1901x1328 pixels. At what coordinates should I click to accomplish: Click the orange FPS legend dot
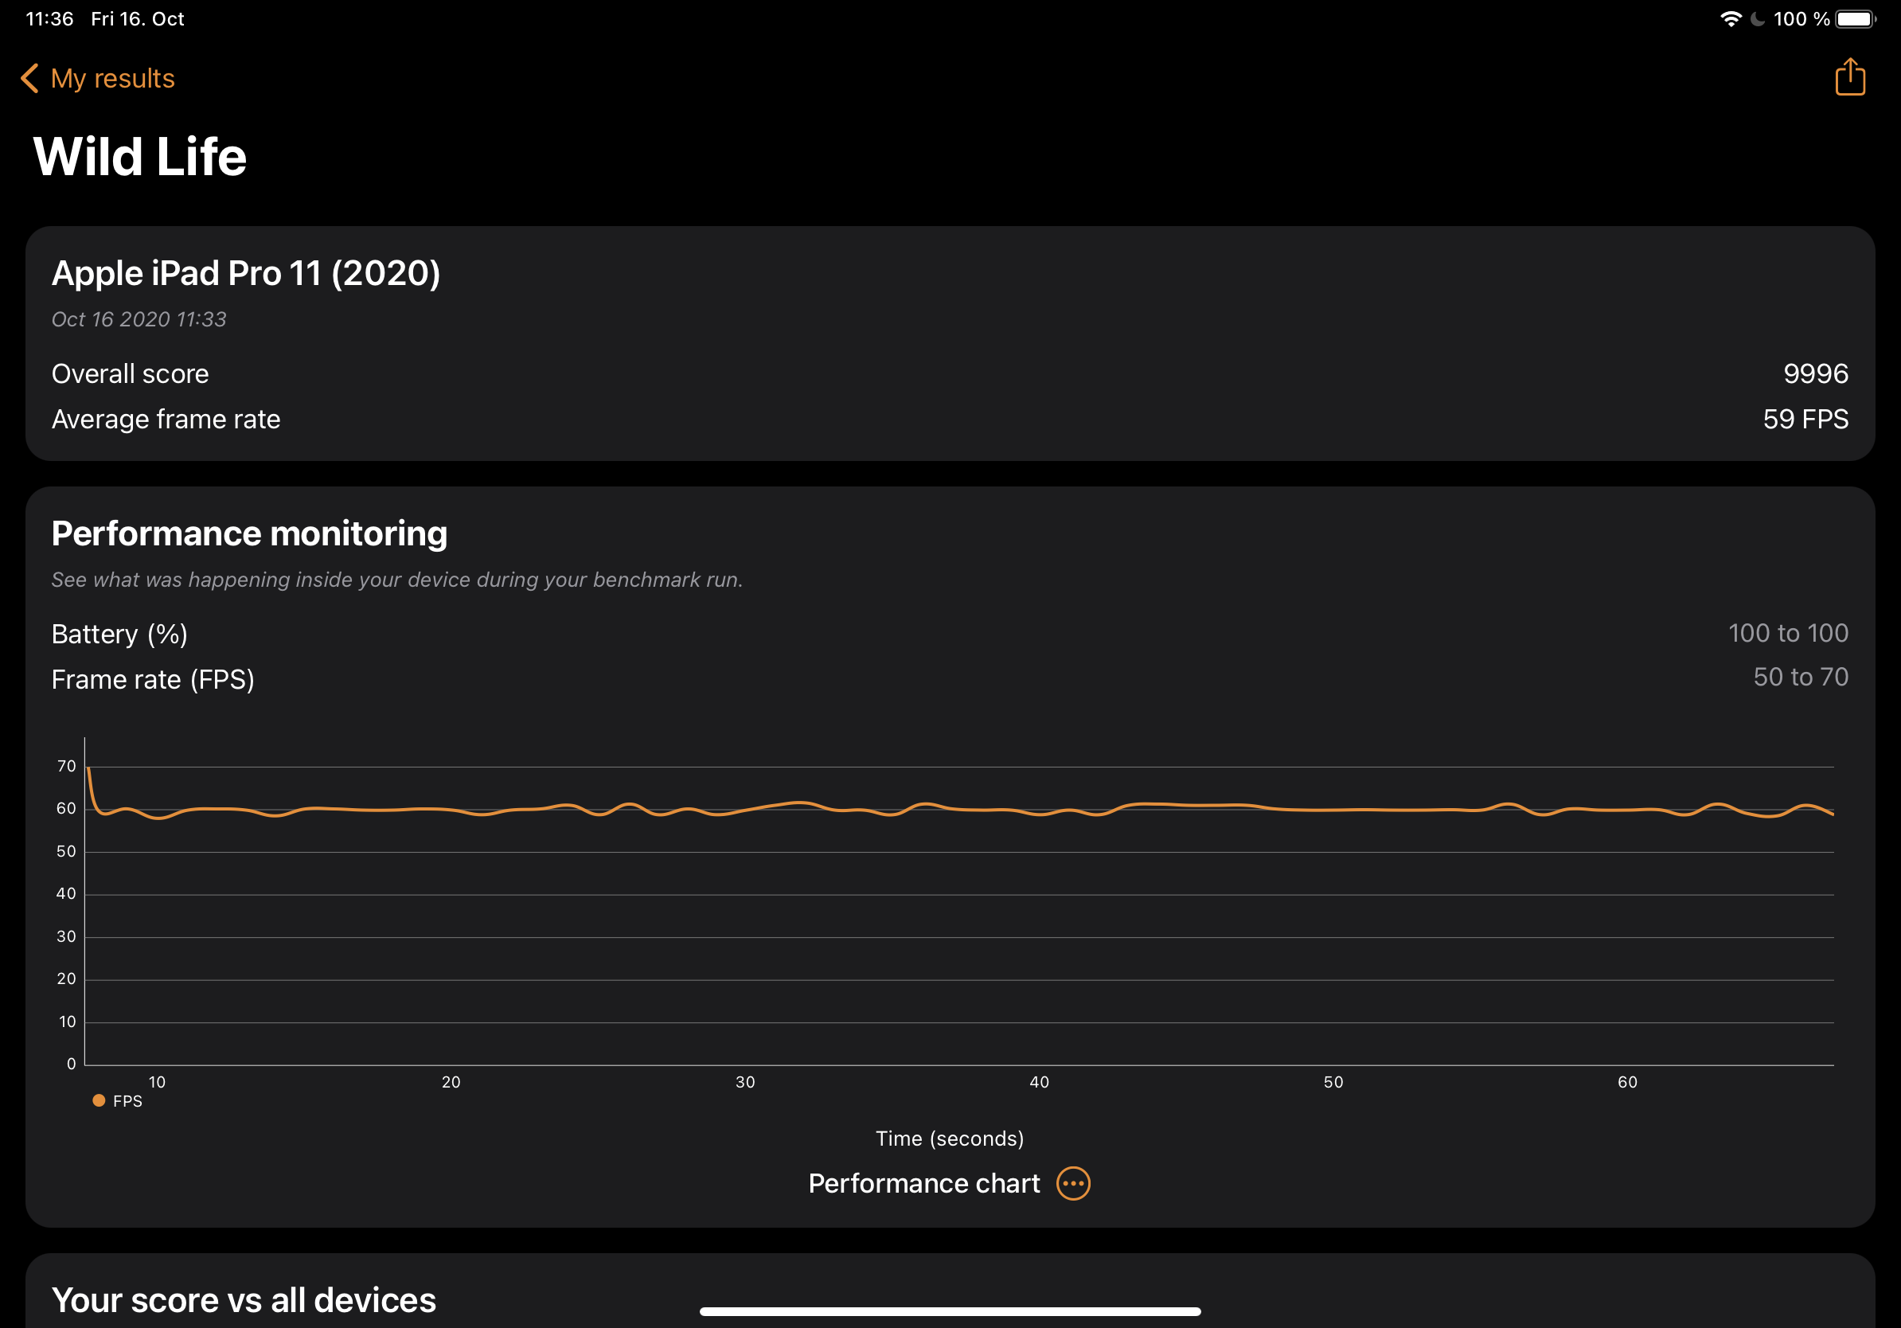coord(99,1100)
